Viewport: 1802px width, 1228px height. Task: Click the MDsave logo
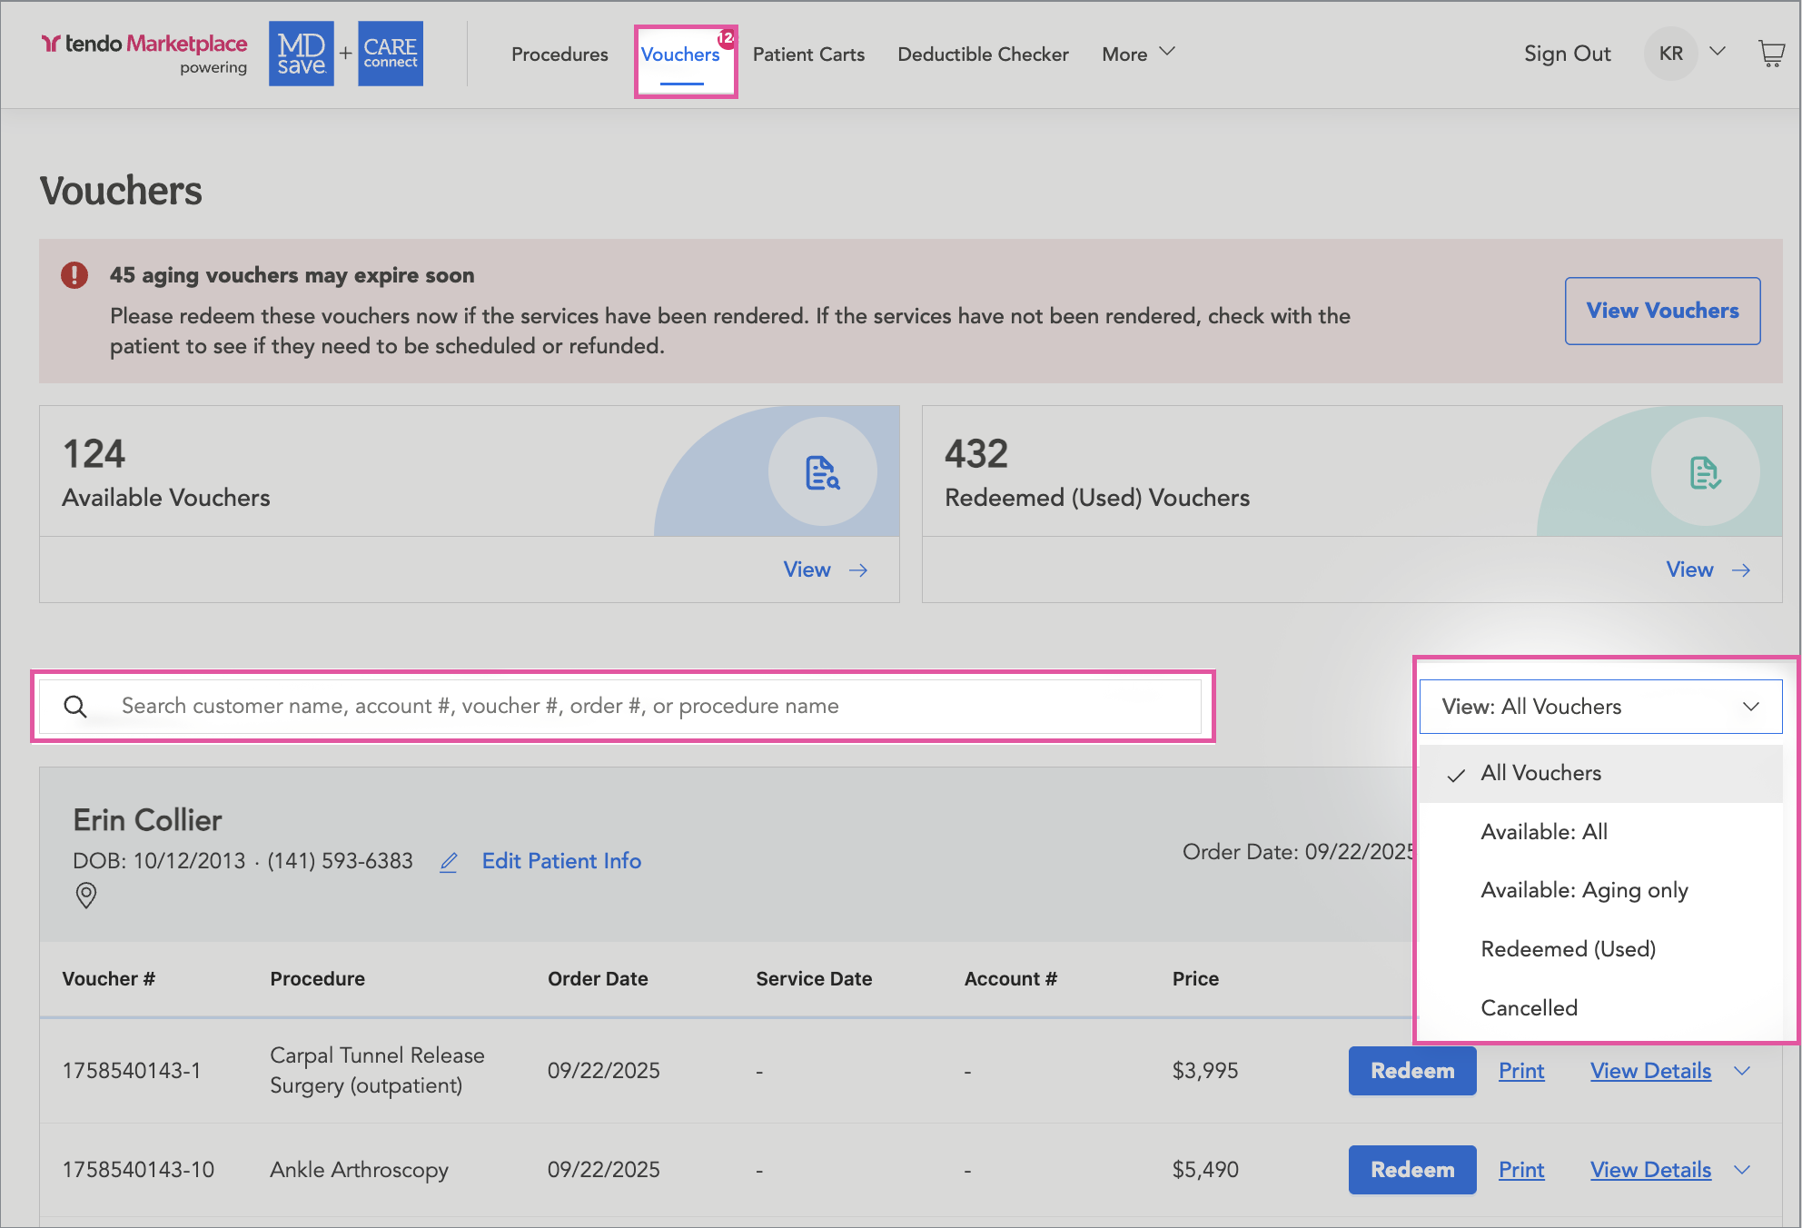coord(302,54)
